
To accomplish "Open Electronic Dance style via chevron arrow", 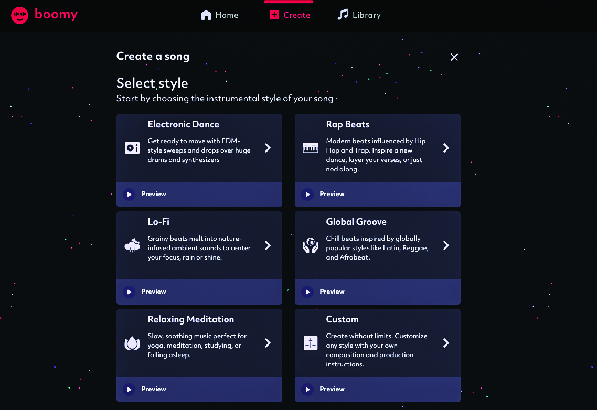I will [268, 148].
